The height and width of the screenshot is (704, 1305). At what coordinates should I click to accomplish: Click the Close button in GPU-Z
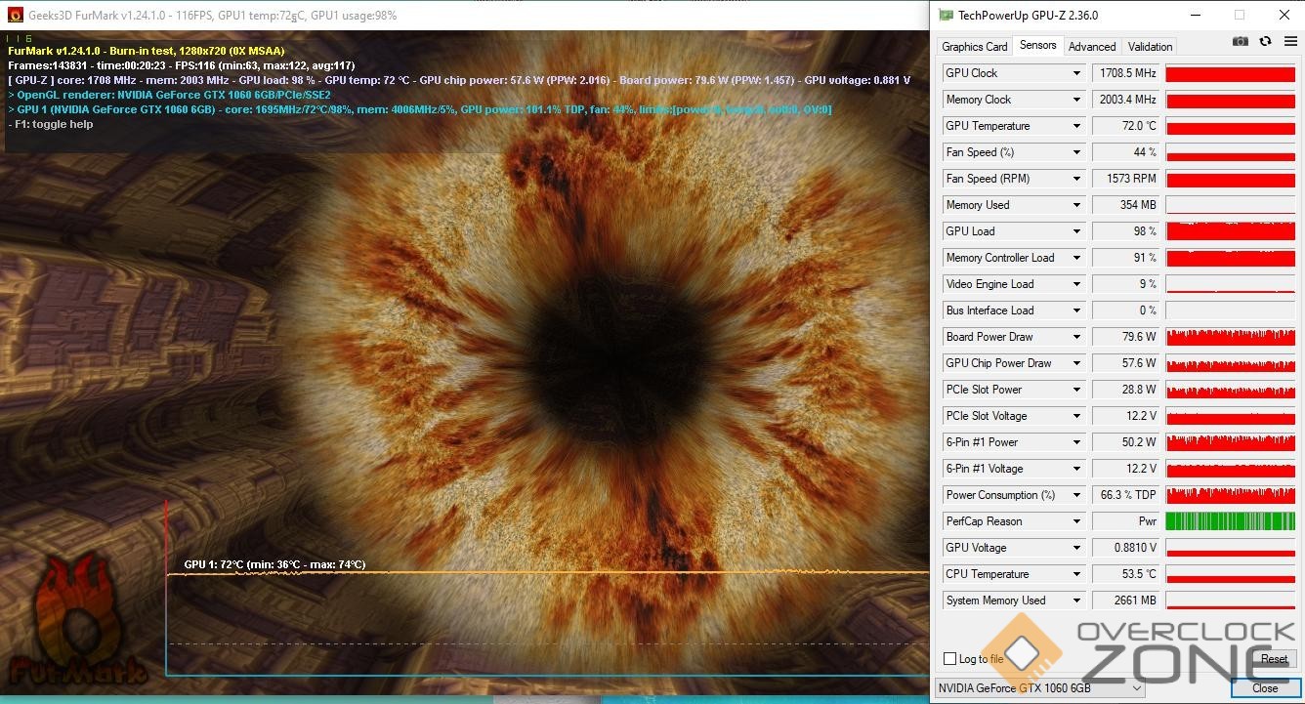pyautogui.click(x=1265, y=688)
